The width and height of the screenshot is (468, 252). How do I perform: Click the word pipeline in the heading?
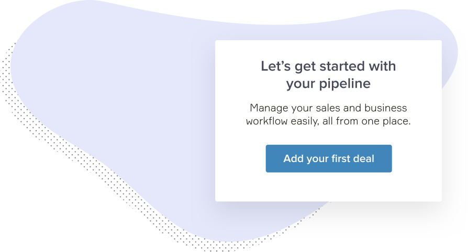345,84
